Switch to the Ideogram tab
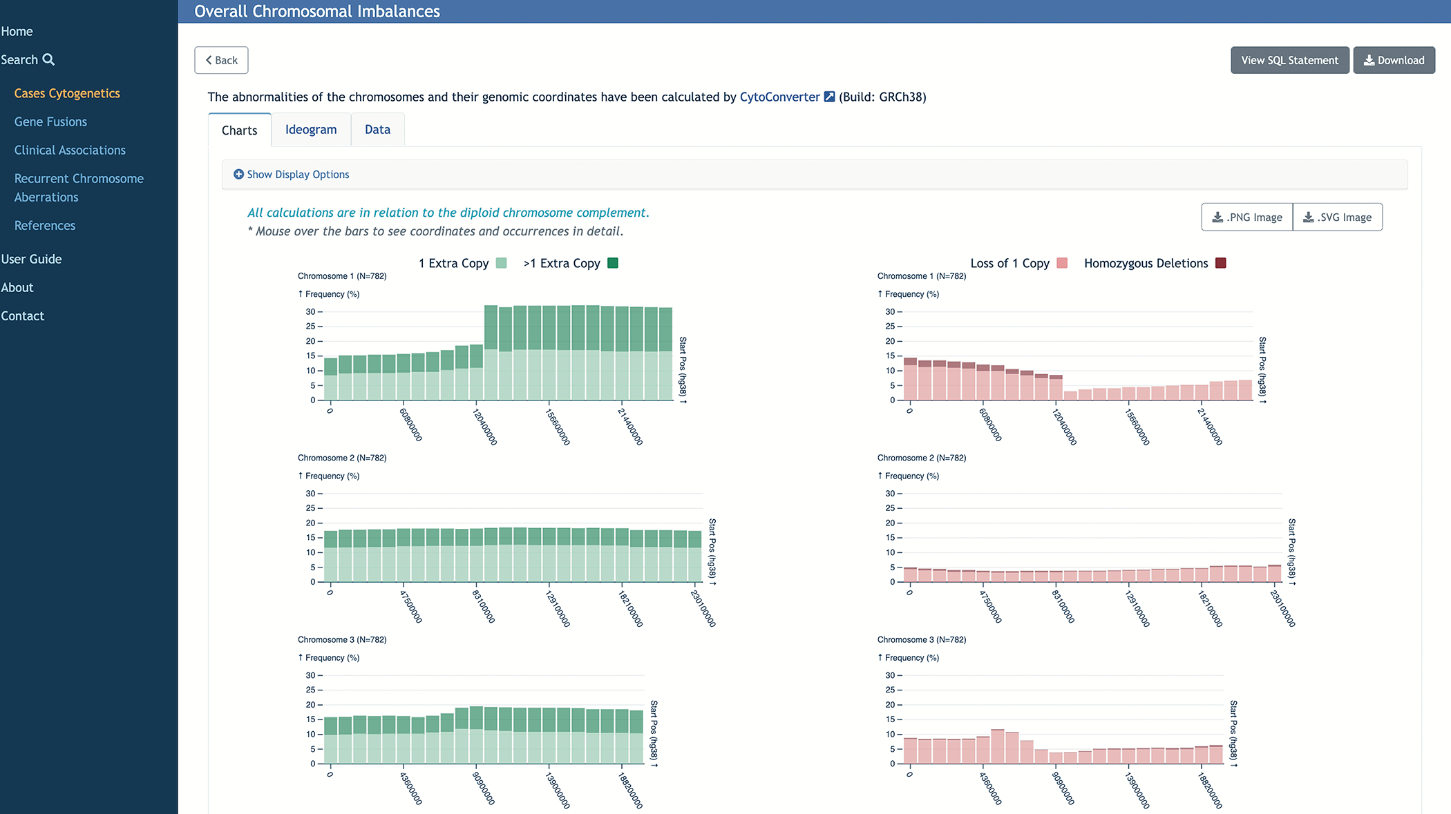 click(311, 130)
